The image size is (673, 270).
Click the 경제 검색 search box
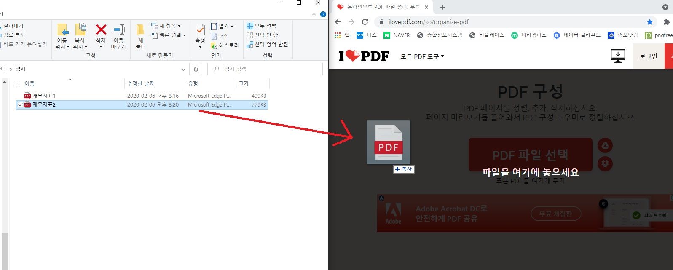[x=265, y=69]
